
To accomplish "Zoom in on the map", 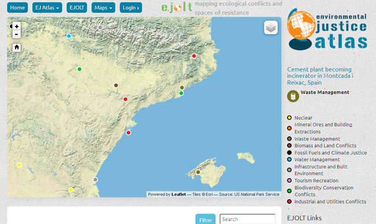I will click(17, 27).
